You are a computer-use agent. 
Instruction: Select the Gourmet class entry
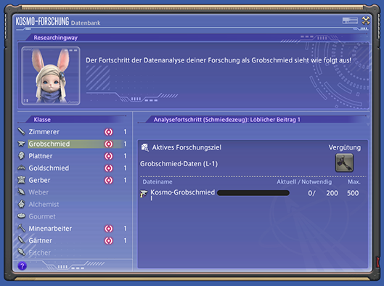point(73,216)
